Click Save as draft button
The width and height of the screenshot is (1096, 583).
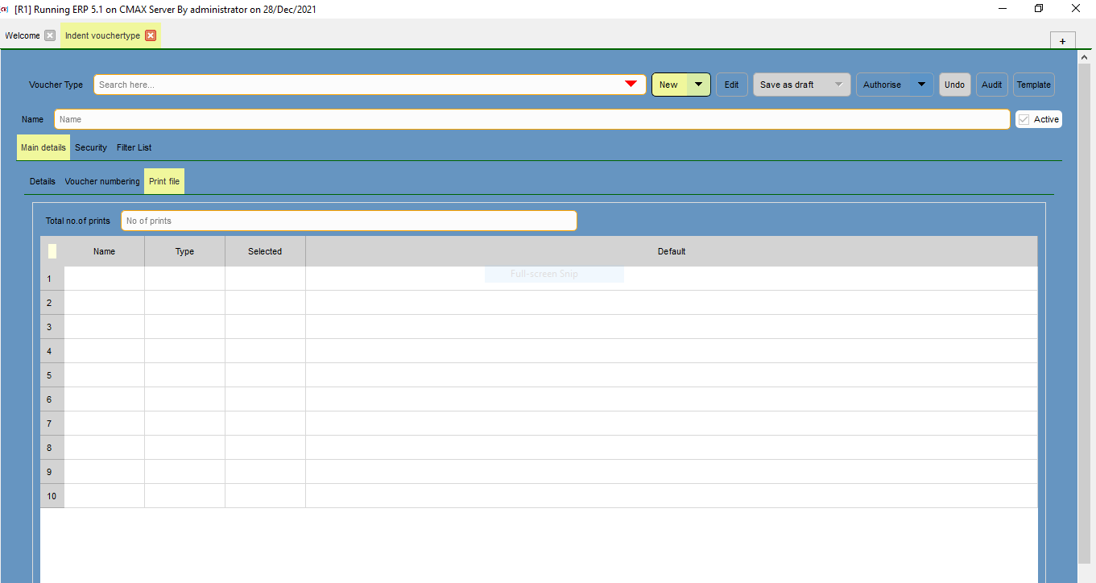787,85
